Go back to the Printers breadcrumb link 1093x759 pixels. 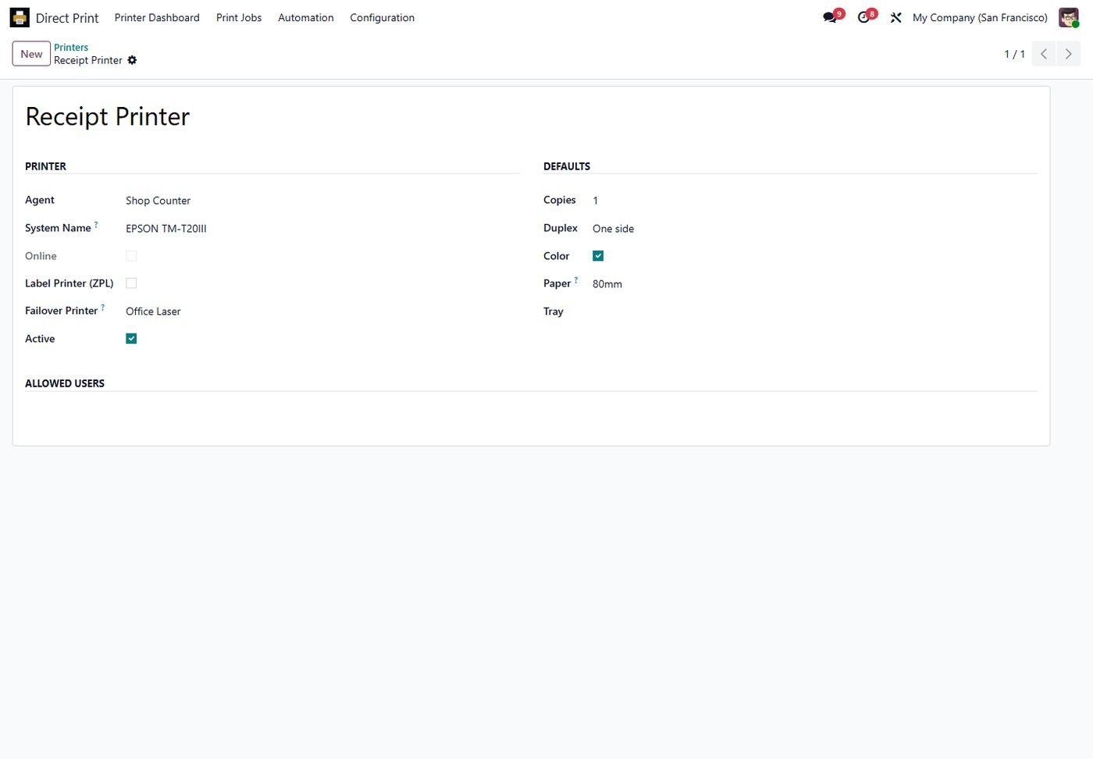pos(71,48)
